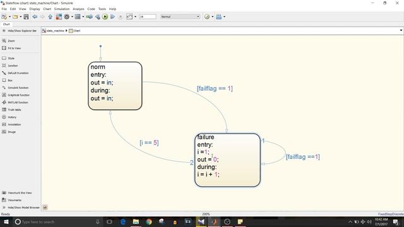Click the Back navigation arrow
The image size is (404, 227).
click(x=35, y=17)
